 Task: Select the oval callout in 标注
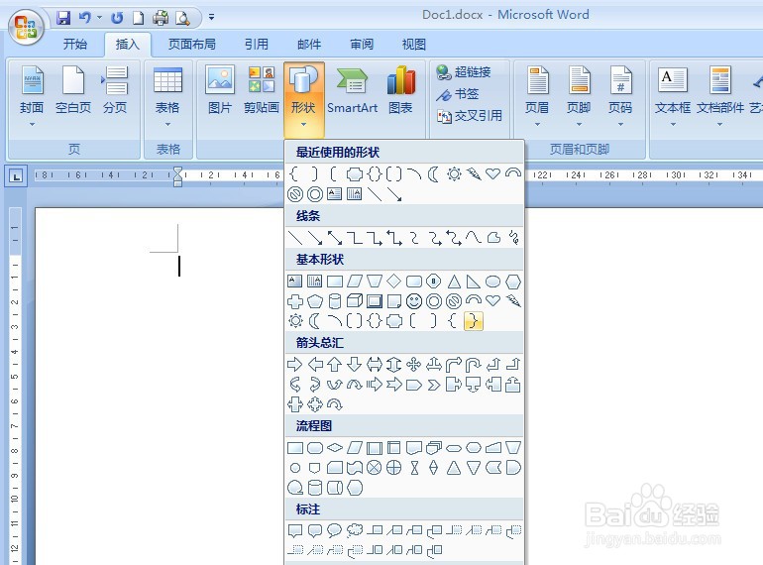point(334,530)
